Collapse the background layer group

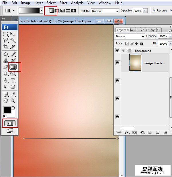tap(124, 51)
